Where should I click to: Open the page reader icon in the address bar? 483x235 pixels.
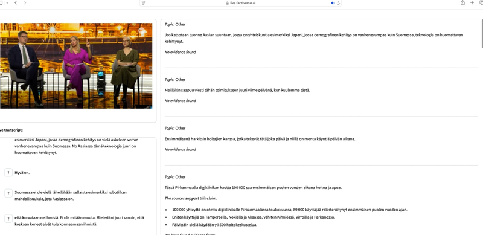coord(144,3)
